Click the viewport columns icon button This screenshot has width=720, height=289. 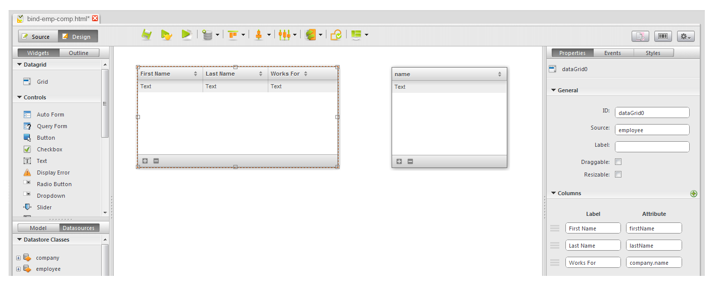(663, 36)
